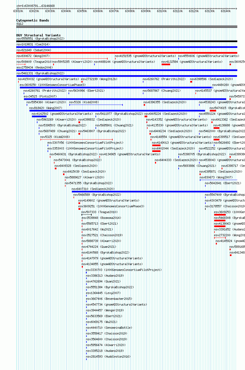Click the esv2732199 (Wong2012b) label
245x370 pixels.
99,79
